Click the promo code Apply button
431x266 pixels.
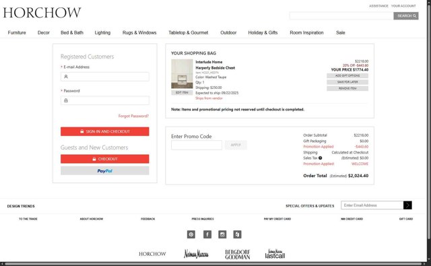[x=236, y=145]
